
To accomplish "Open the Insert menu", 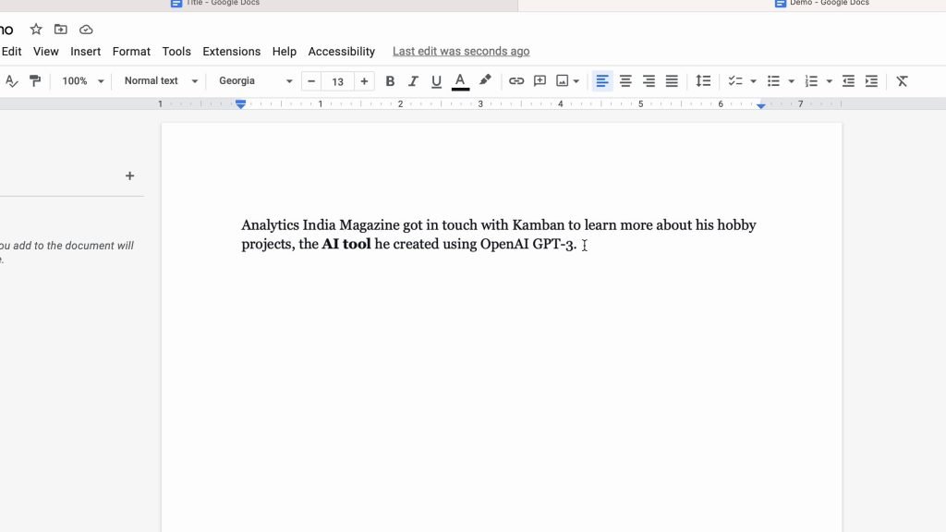I will pyautogui.click(x=86, y=52).
